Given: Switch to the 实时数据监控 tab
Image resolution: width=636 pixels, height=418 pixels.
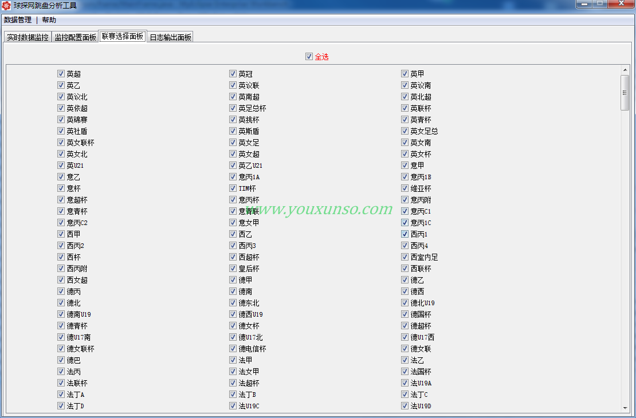Looking at the screenshot, I should point(28,37).
